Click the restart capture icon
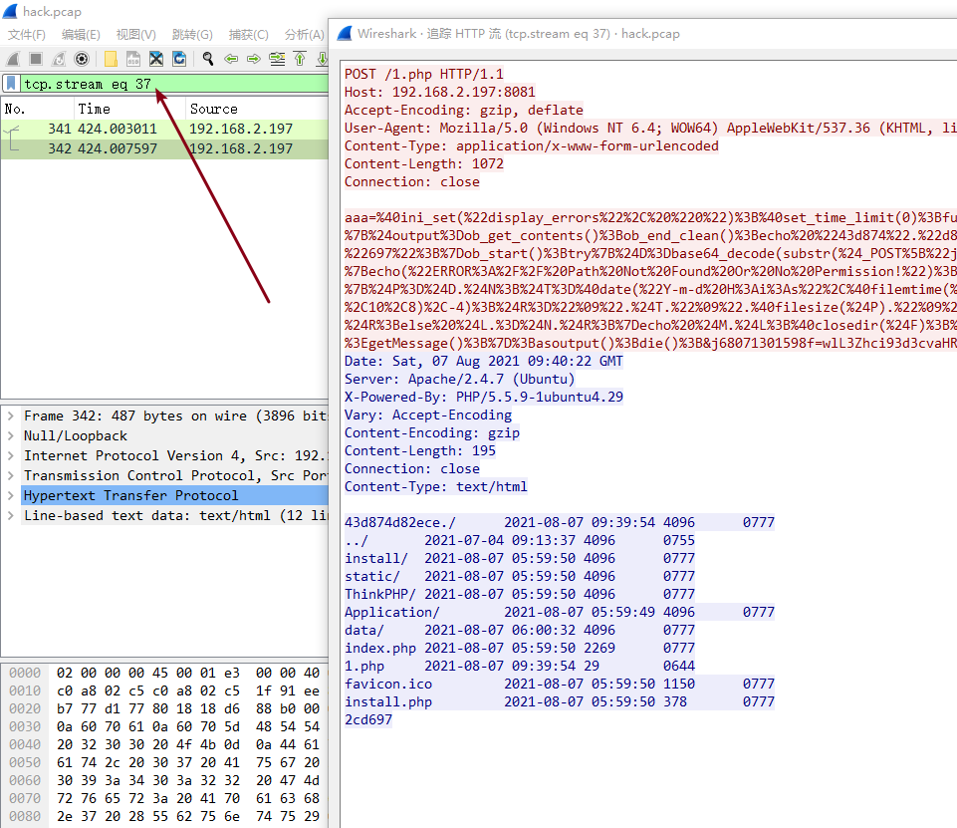 59,59
